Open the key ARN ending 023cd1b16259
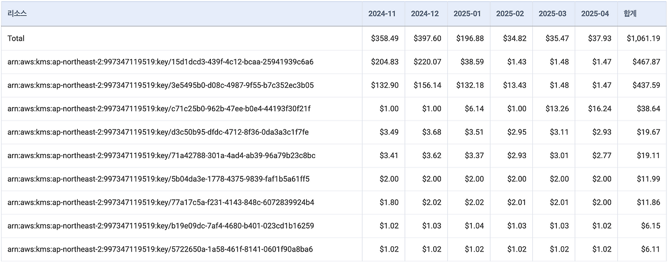Screen dimensions: 668x263 pos(160,226)
